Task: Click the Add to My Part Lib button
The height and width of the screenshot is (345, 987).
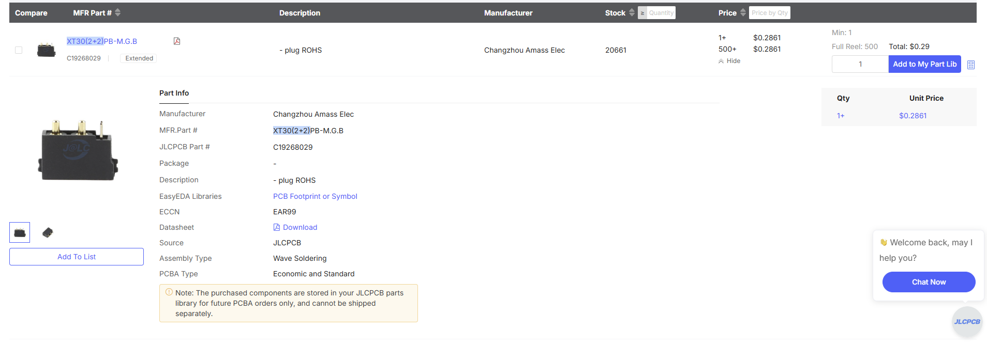Action: tap(924, 64)
